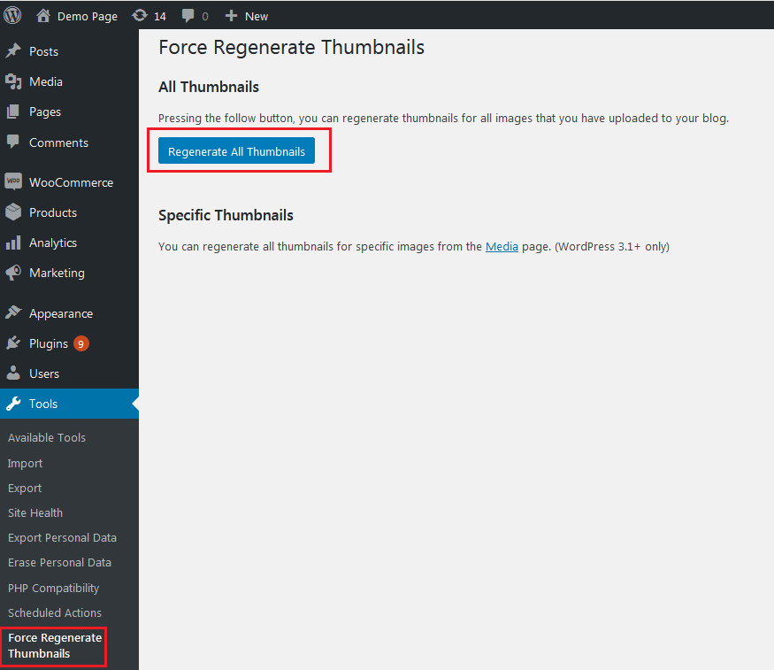
Task: Open Scheduled Actions submenu item
Action: tap(55, 612)
